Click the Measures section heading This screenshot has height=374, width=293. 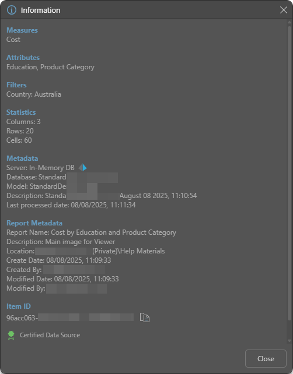tap(22, 30)
